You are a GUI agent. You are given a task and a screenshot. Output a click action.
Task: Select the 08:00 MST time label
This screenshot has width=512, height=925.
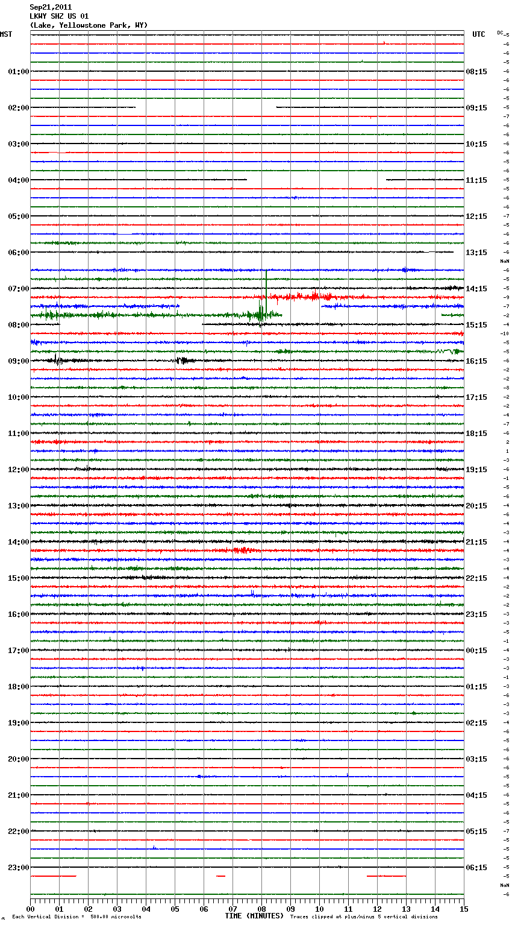pyautogui.click(x=18, y=325)
